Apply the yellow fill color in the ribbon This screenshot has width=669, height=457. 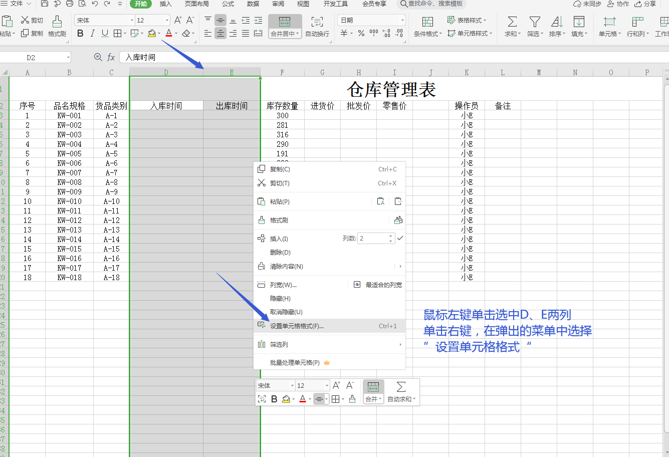[x=152, y=34]
